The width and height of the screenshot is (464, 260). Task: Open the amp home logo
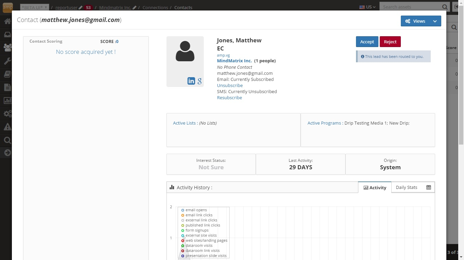click(x=7, y=7)
